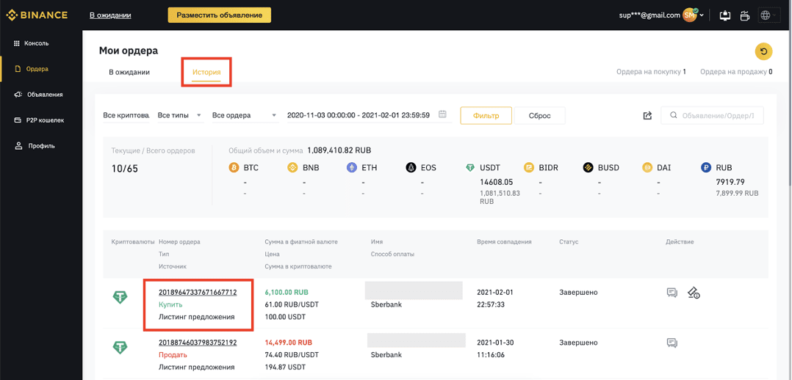Expand the Все ордера dropdown
The width and height of the screenshot is (792, 380).
click(245, 115)
